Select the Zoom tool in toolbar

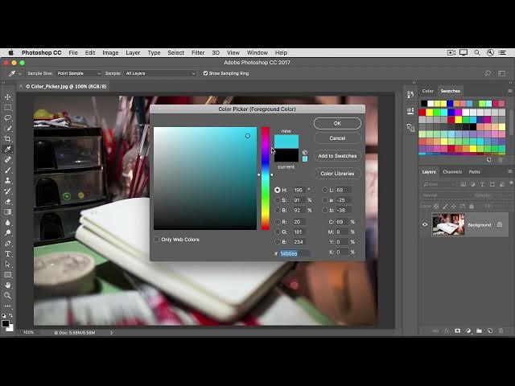click(x=8, y=295)
